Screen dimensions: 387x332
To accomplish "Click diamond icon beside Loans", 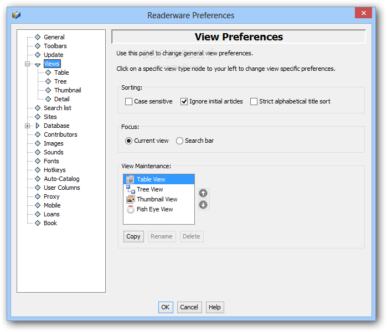I will [x=38, y=214].
